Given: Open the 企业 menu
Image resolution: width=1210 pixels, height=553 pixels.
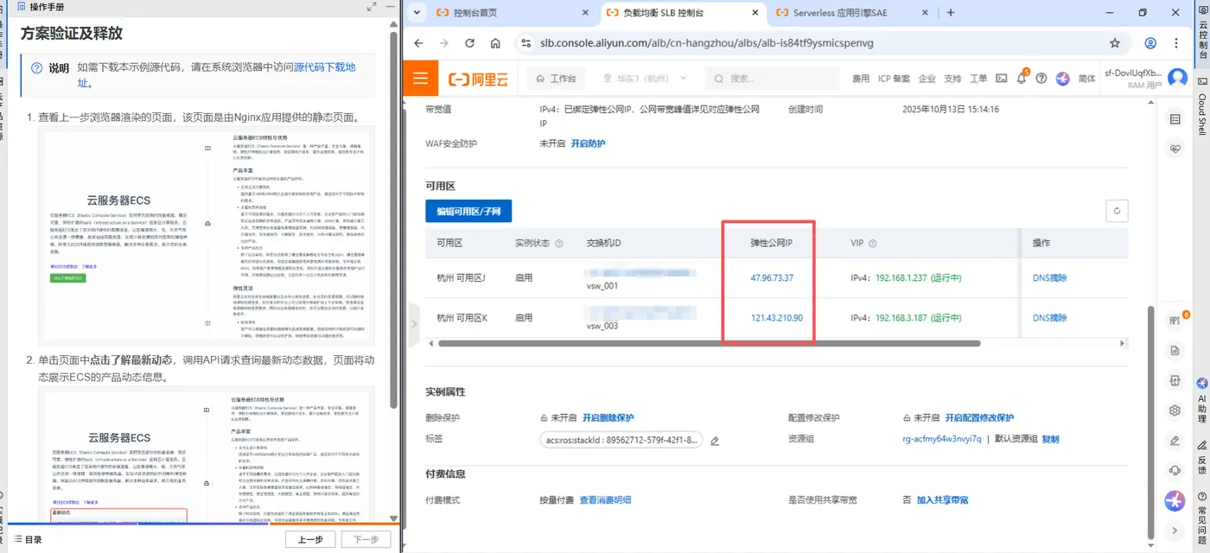Looking at the screenshot, I should click(x=927, y=79).
